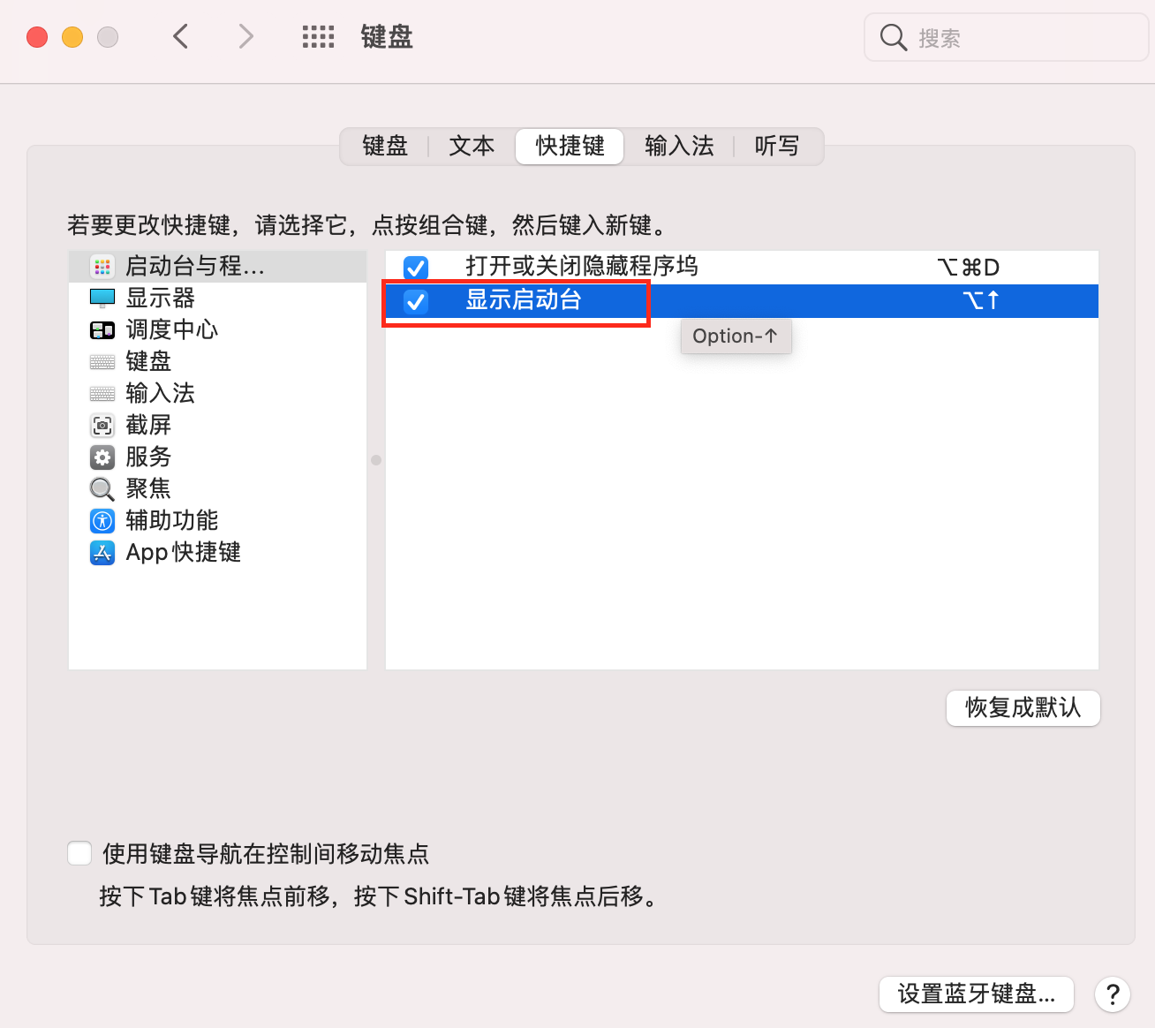The width and height of the screenshot is (1155, 1028).
Task: Click the 显示启动台 shortcut name
Action: click(523, 300)
